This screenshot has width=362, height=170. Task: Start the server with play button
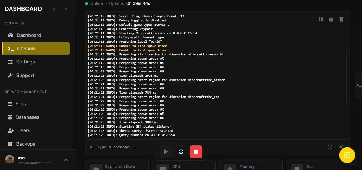(x=166, y=152)
